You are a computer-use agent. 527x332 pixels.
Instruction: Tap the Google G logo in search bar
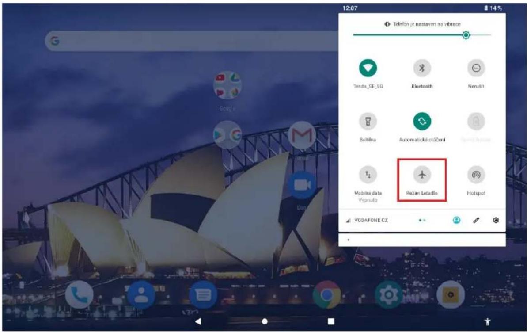55,41
